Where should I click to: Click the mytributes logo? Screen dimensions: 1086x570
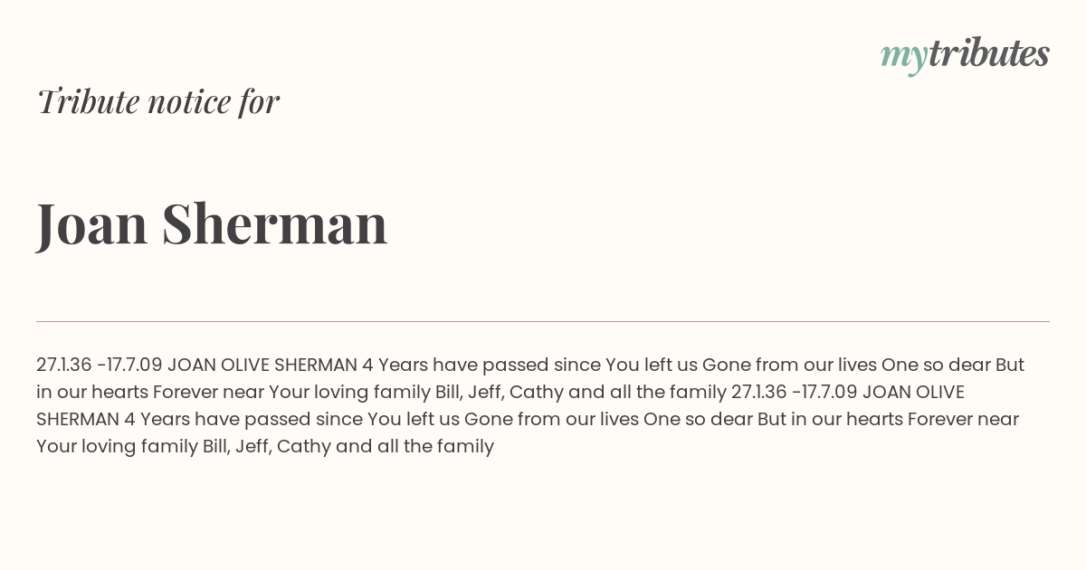coord(965,55)
